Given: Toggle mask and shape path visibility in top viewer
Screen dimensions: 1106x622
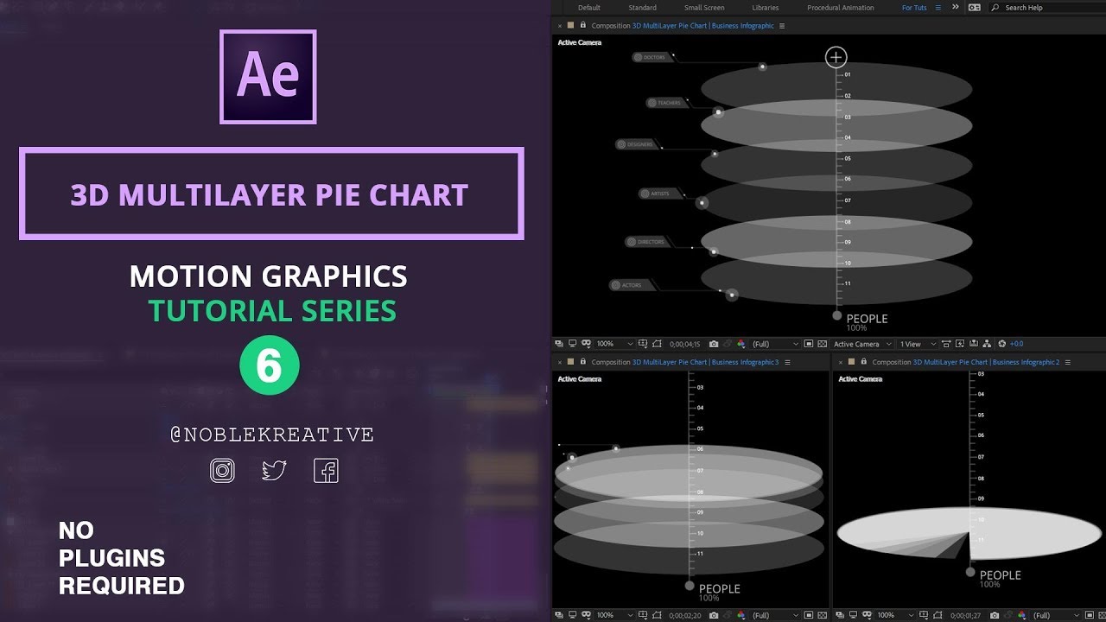Looking at the screenshot, I should [587, 344].
